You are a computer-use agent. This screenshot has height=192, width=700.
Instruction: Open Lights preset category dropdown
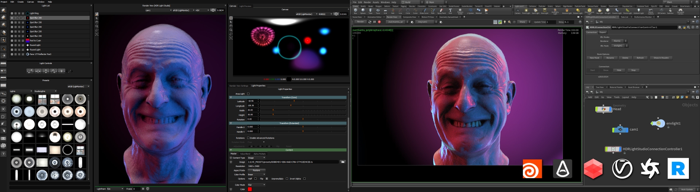[21, 91]
